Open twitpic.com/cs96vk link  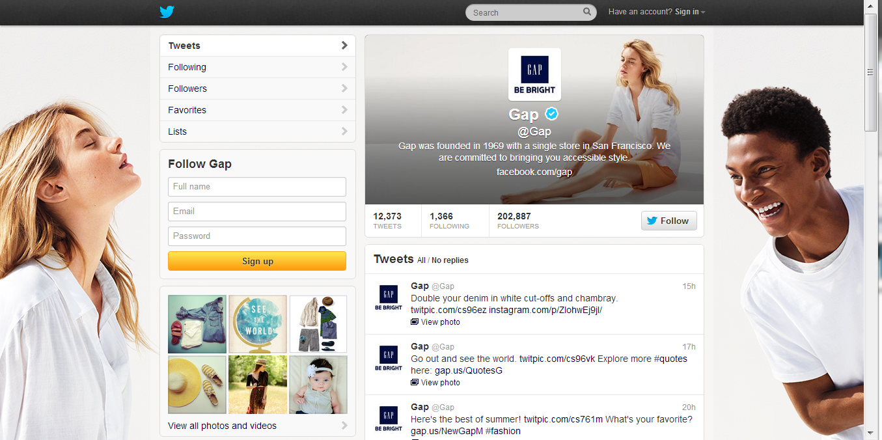[x=557, y=359]
